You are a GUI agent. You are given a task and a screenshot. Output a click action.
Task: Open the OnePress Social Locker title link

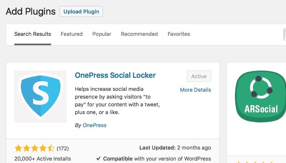115,75
